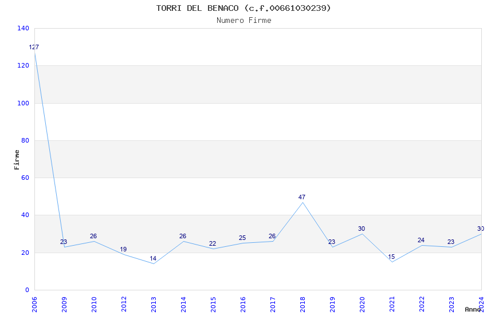Image resolution: width=487 pixels, height=315 pixels.
Task: Select the 19 data label at 2012
Action: [x=123, y=249]
